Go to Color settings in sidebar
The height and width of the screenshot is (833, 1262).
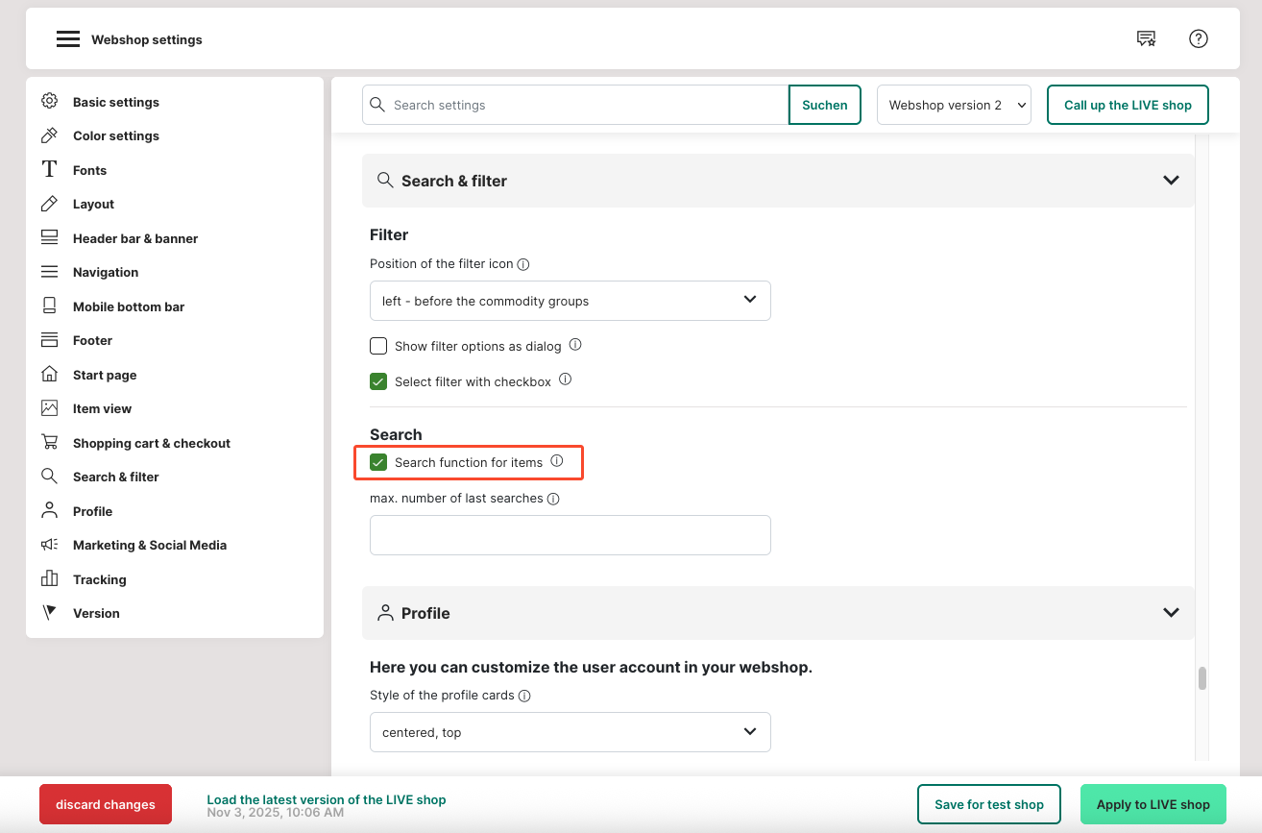click(115, 135)
